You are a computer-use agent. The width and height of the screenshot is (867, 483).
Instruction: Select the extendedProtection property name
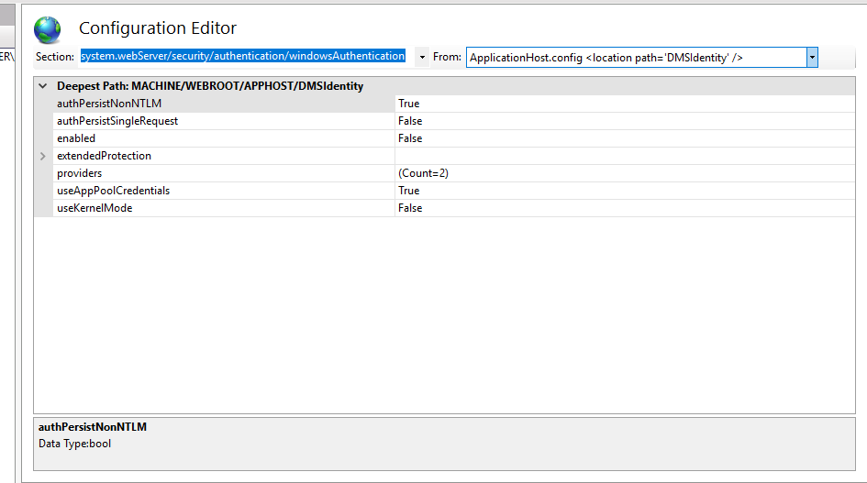tap(104, 156)
